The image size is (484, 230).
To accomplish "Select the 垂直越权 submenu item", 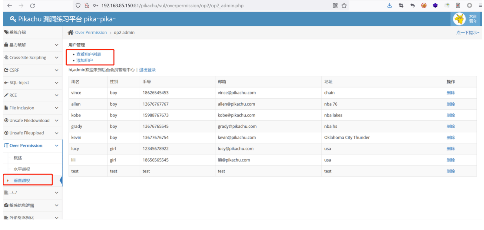I will [22, 180].
